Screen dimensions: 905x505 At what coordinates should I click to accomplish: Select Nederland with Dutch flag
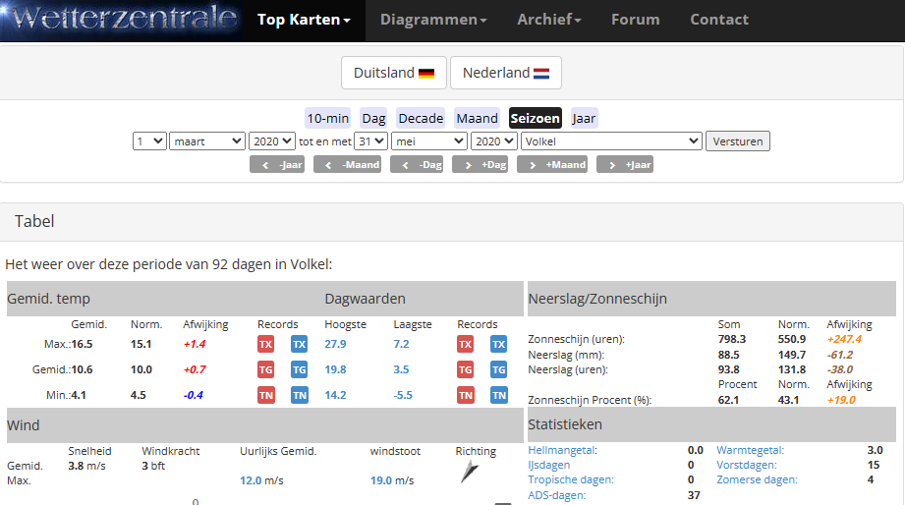pos(506,73)
